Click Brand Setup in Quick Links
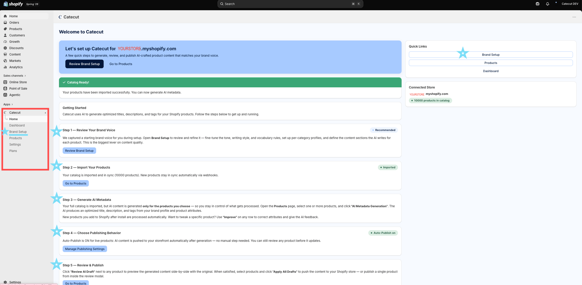Image resolution: width=582 pixels, height=285 pixels. click(x=491, y=55)
